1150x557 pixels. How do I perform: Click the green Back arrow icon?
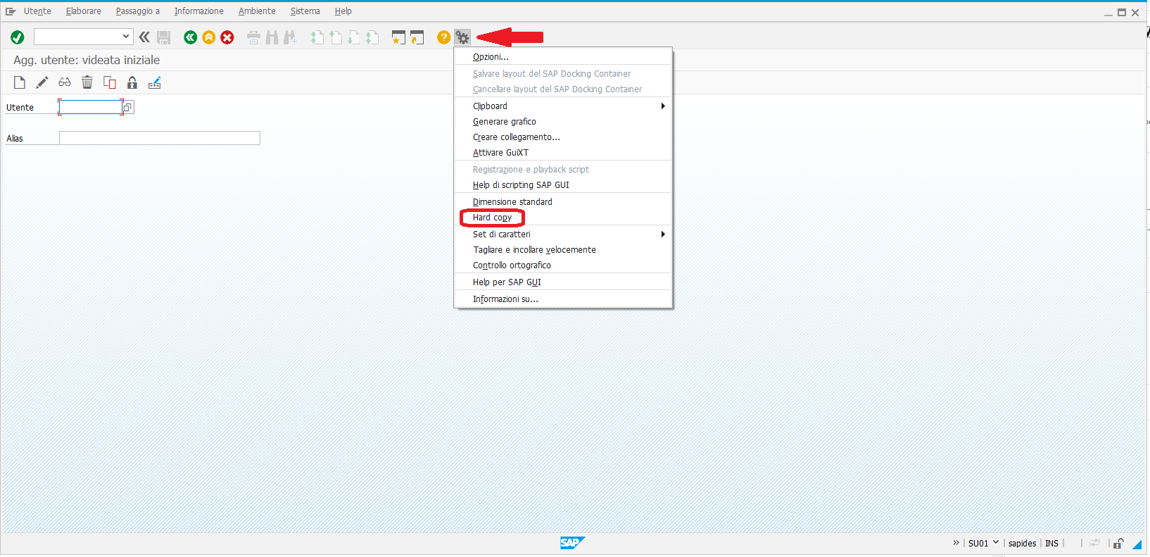[190, 37]
